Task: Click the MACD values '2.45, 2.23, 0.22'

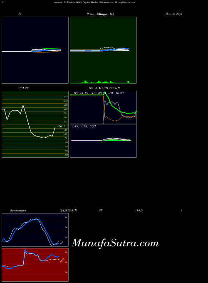Action: [x=84, y=127]
